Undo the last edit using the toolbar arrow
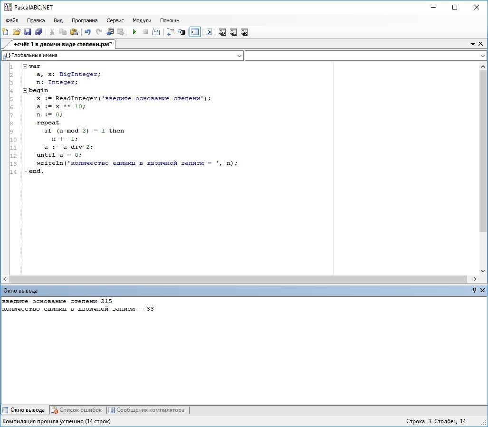488x427 pixels. tap(87, 32)
